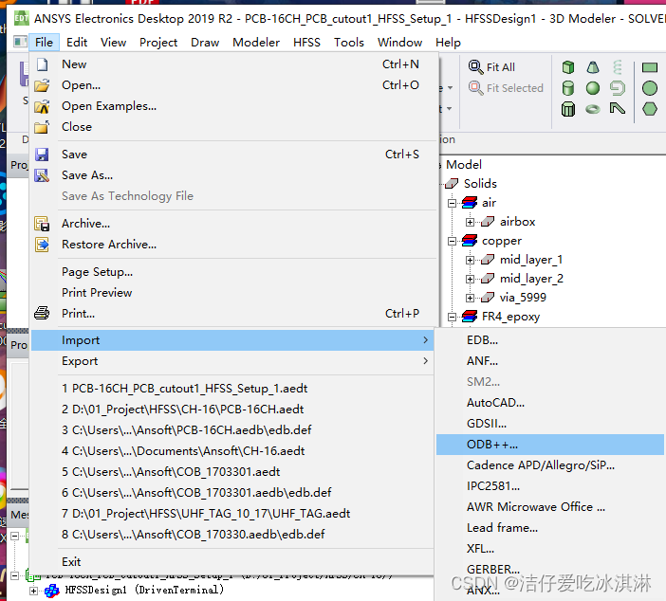The width and height of the screenshot is (666, 601).
Task: Click the Open Examples icon
Action: click(x=42, y=106)
